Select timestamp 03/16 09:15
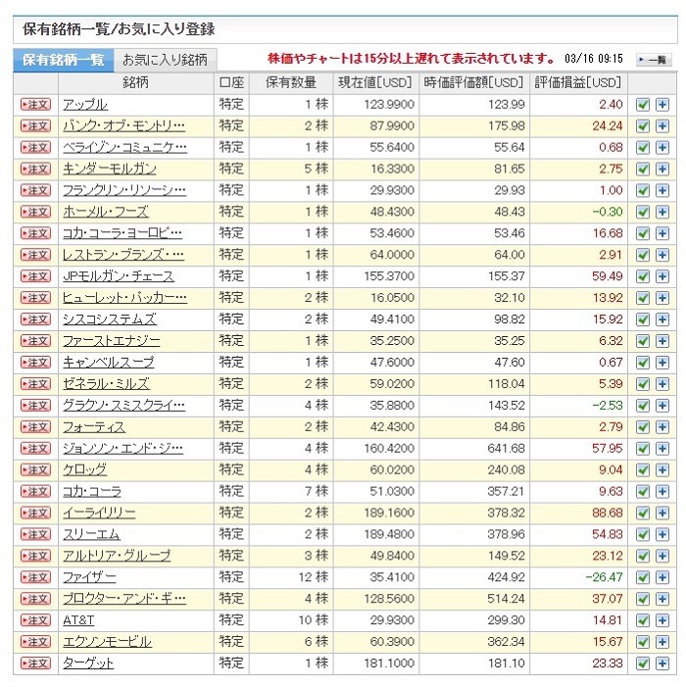 594,59
